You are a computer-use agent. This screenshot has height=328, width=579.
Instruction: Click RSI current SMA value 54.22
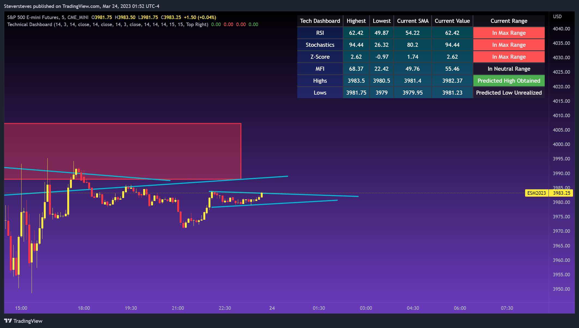pos(413,33)
